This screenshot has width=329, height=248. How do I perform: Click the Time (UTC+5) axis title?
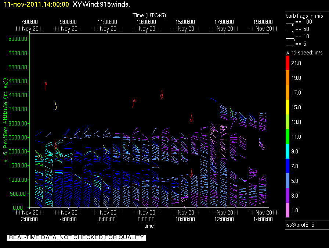(149, 15)
